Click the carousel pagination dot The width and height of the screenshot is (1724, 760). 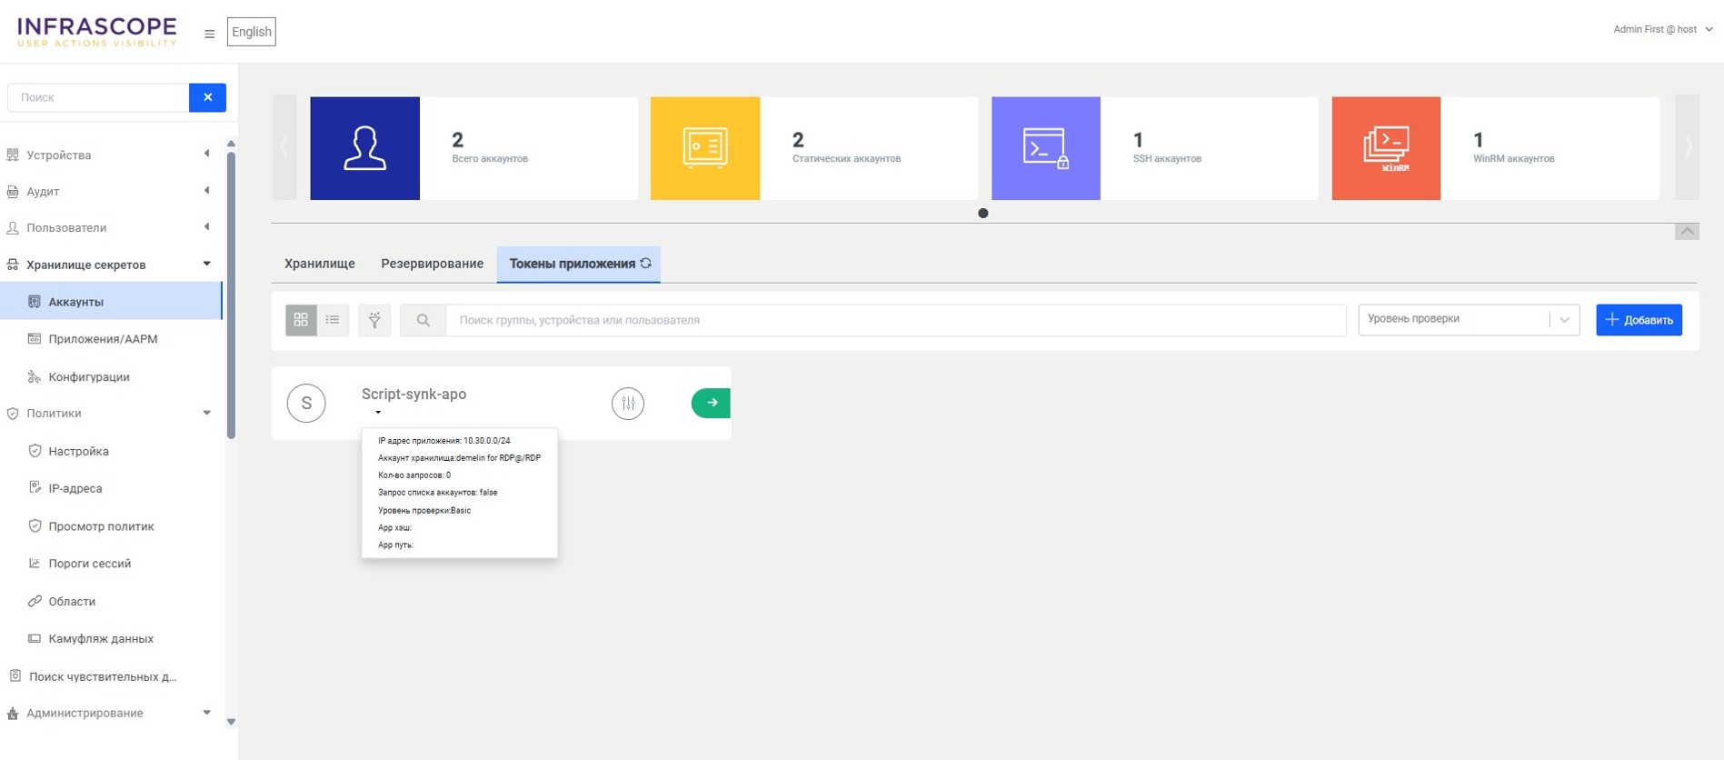983,214
